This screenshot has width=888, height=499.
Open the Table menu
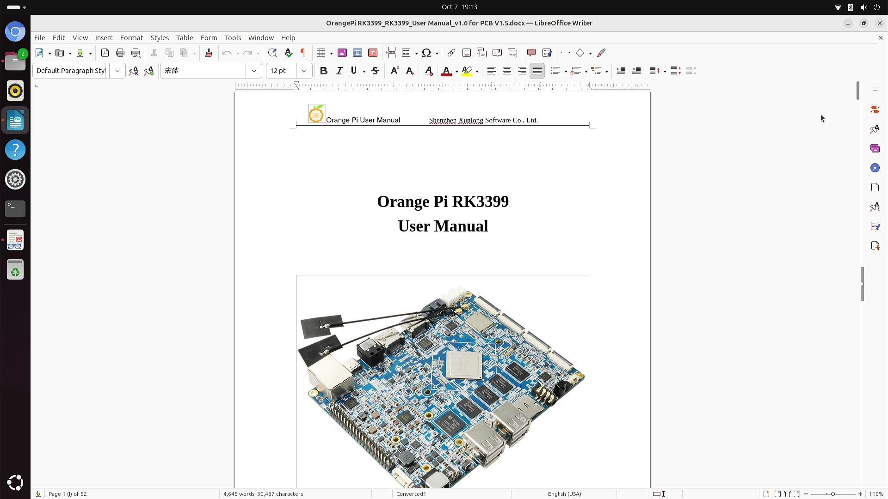click(185, 38)
